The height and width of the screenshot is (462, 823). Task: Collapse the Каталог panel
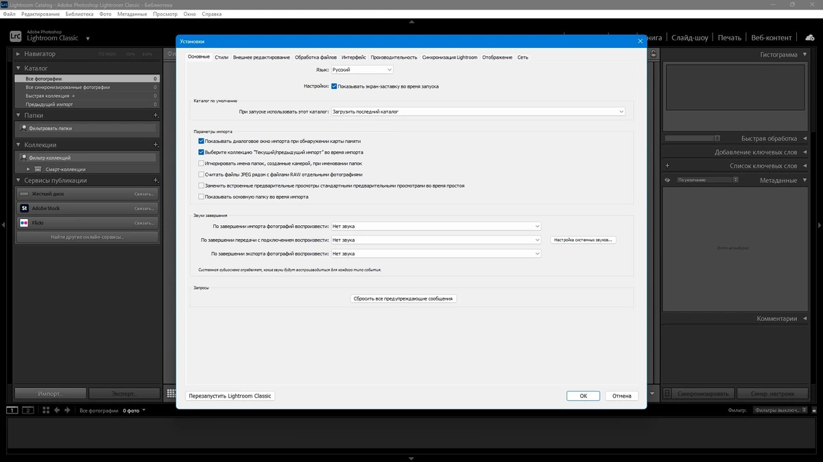tap(19, 68)
